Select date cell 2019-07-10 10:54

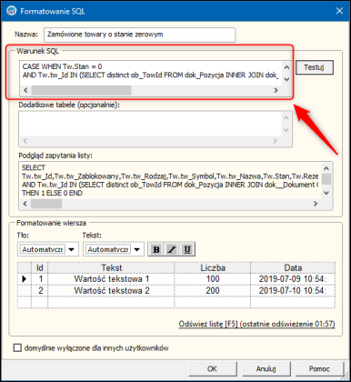click(293, 290)
